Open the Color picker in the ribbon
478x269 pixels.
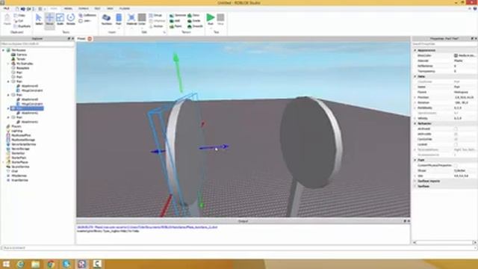tap(142, 19)
